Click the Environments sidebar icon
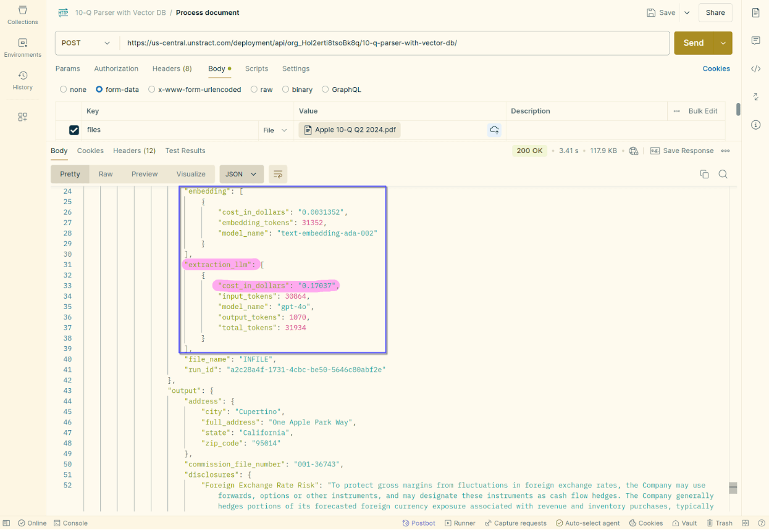The width and height of the screenshot is (769, 530). tap(22, 48)
